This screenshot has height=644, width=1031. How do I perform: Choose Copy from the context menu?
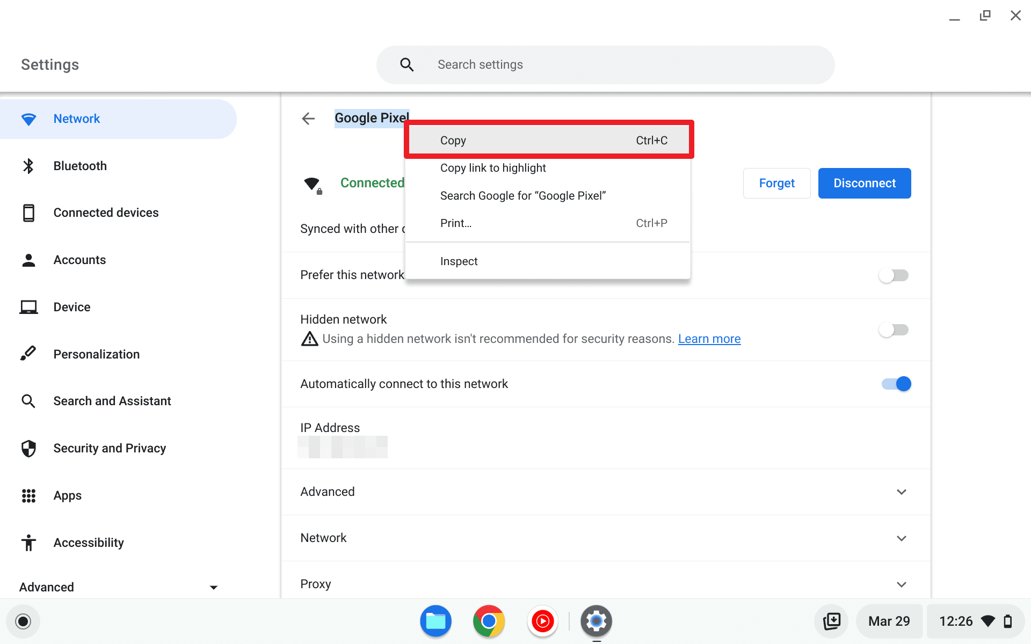[548, 140]
